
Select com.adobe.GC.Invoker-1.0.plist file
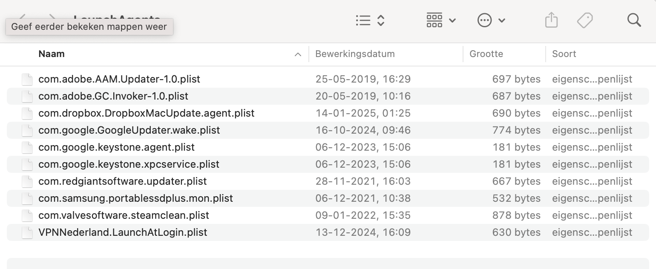pos(113,96)
